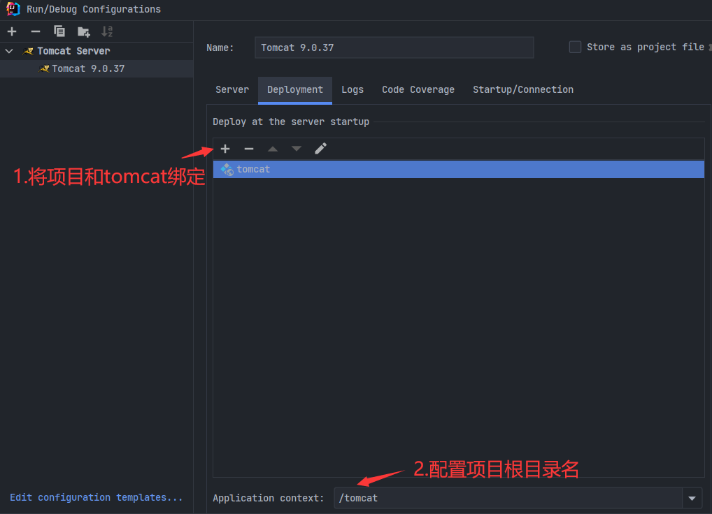712x514 pixels.
Task: Remove the selected deployment artifact
Action: tap(249, 149)
